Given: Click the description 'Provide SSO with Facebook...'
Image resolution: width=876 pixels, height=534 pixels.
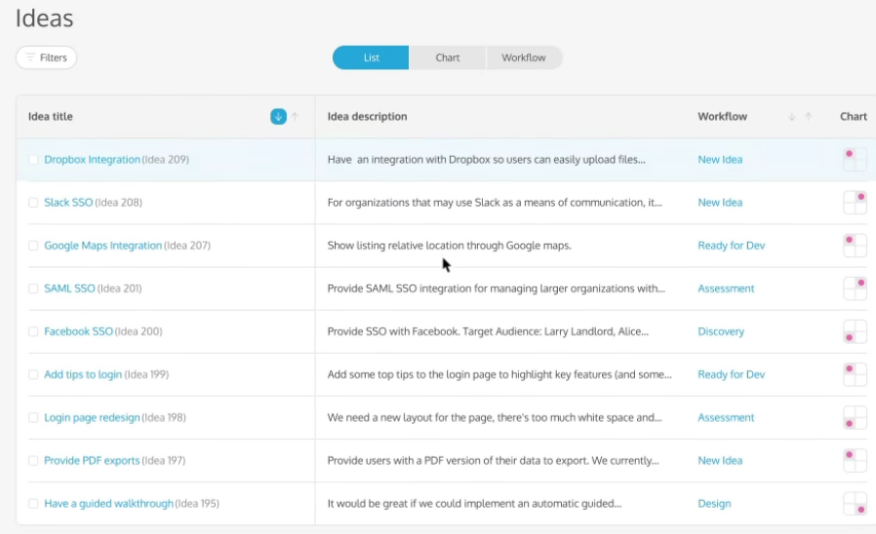Looking at the screenshot, I should click(488, 331).
